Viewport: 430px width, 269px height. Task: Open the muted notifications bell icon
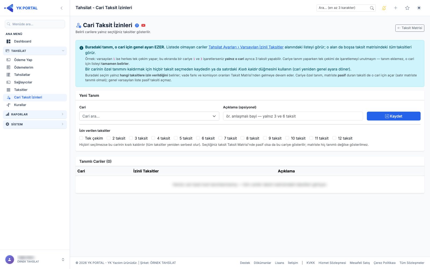384,8
